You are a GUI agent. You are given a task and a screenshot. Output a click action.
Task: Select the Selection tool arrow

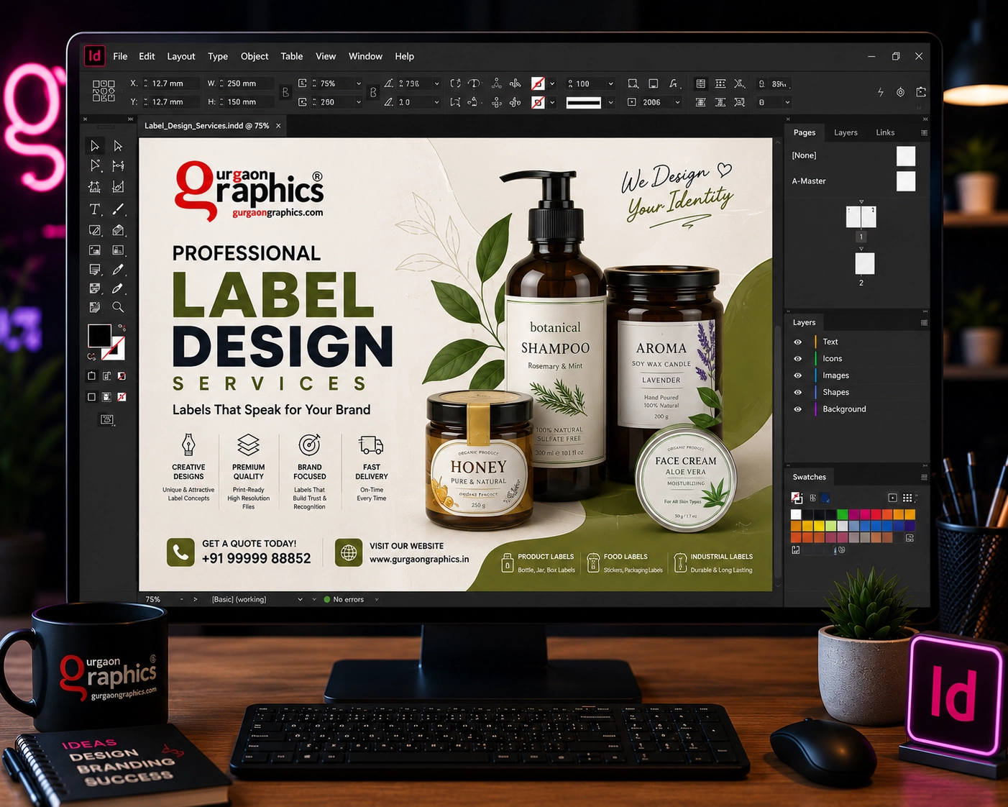click(x=94, y=146)
